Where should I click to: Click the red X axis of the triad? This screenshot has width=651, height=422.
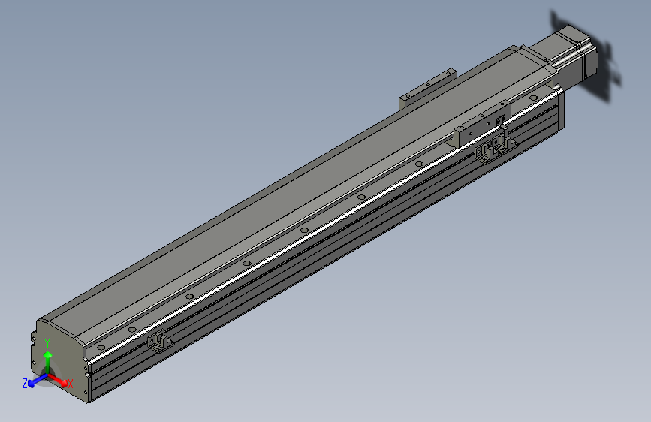pyautogui.click(x=59, y=381)
